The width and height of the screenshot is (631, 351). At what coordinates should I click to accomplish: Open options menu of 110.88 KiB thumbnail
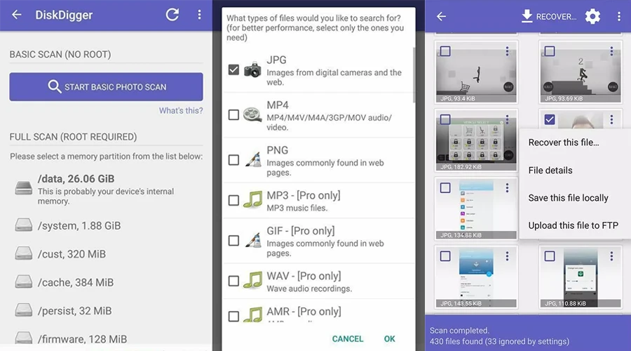click(611, 256)
